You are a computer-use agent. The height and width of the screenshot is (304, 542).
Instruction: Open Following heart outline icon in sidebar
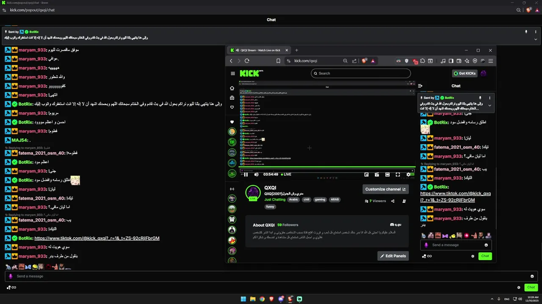click(x=232, y=107)
